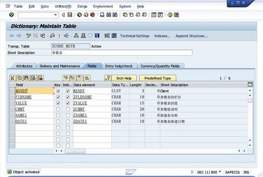
Task: Click the green Back arrow icon
Action: pos(79,15)
